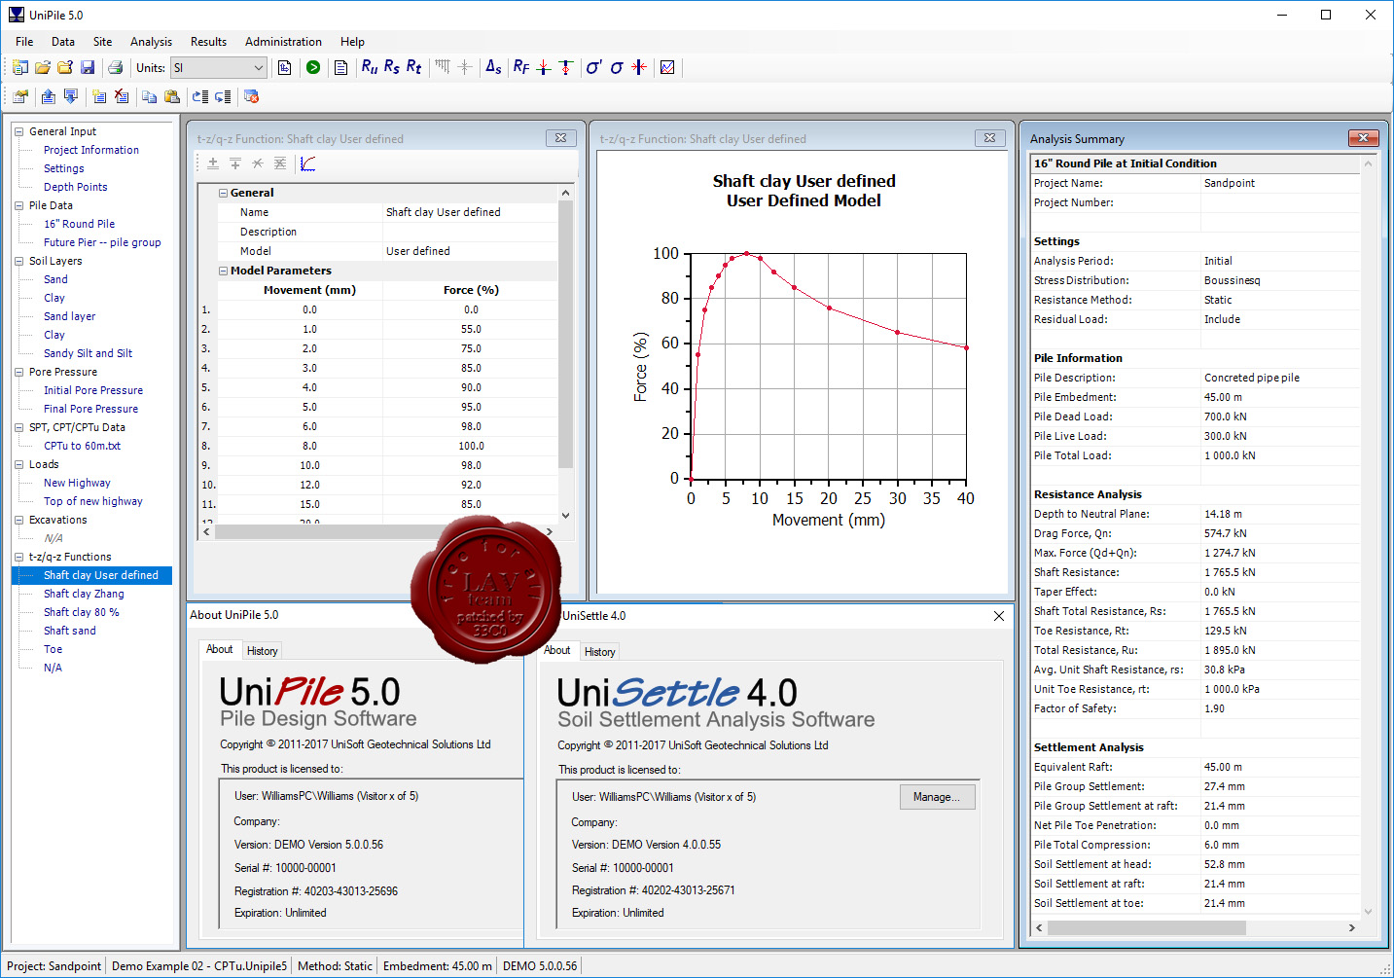The image size is (1394, 978).
Task: Click the Δs settlement icon
Action: [x=493, y=67]
